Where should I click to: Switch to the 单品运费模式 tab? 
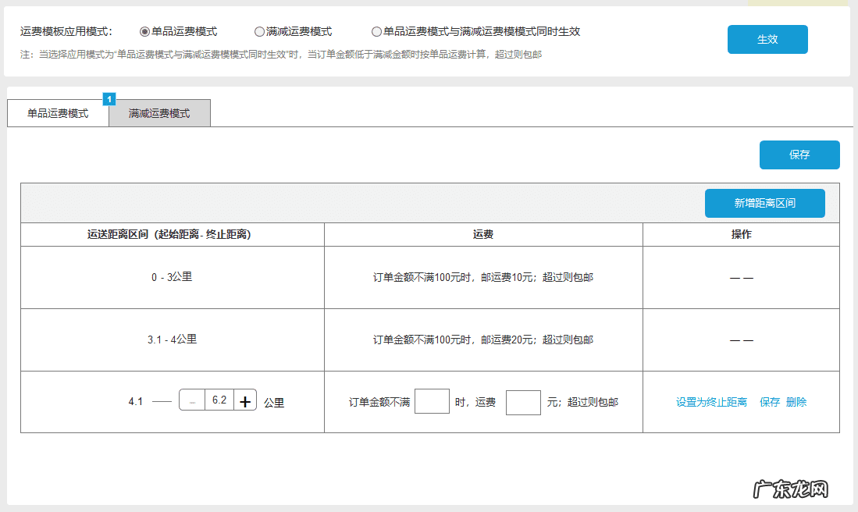[x=59, y=112]
